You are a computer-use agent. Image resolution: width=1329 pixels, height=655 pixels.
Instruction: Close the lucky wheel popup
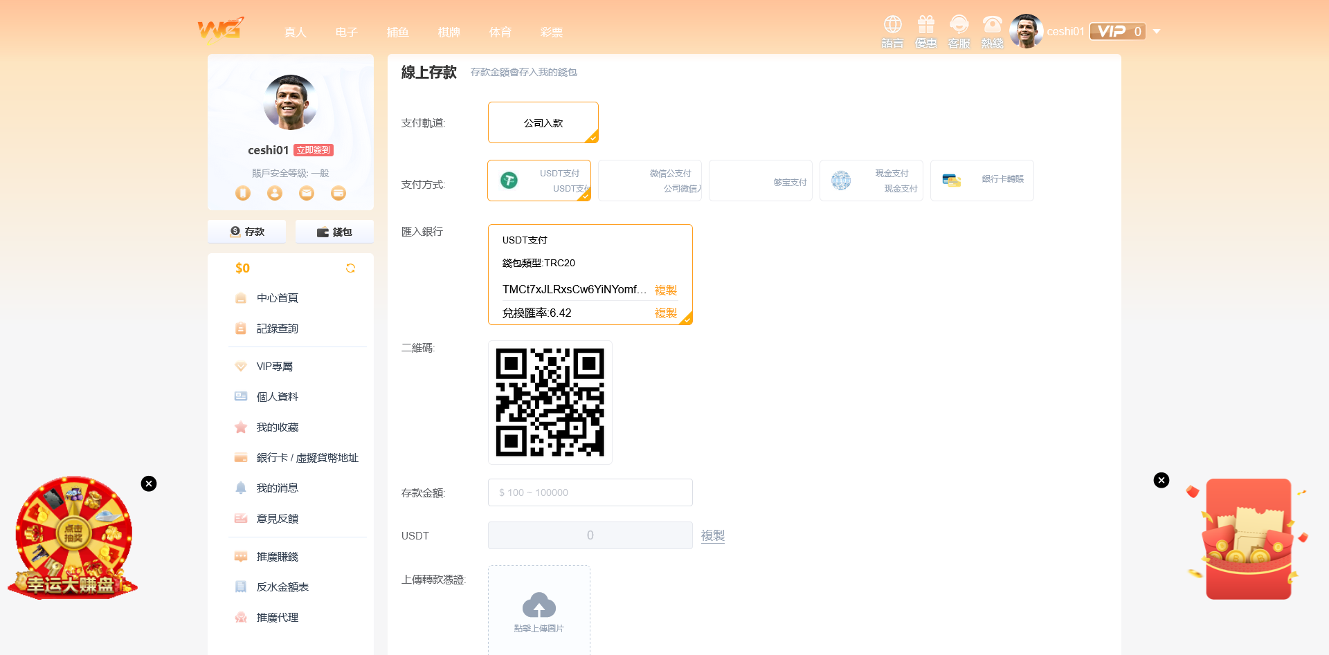tap(149, 483)
